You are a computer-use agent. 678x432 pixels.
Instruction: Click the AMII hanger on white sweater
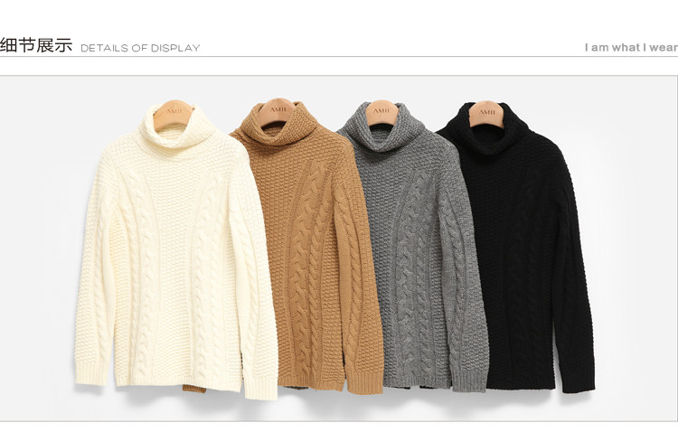click(x=174, y=114)
